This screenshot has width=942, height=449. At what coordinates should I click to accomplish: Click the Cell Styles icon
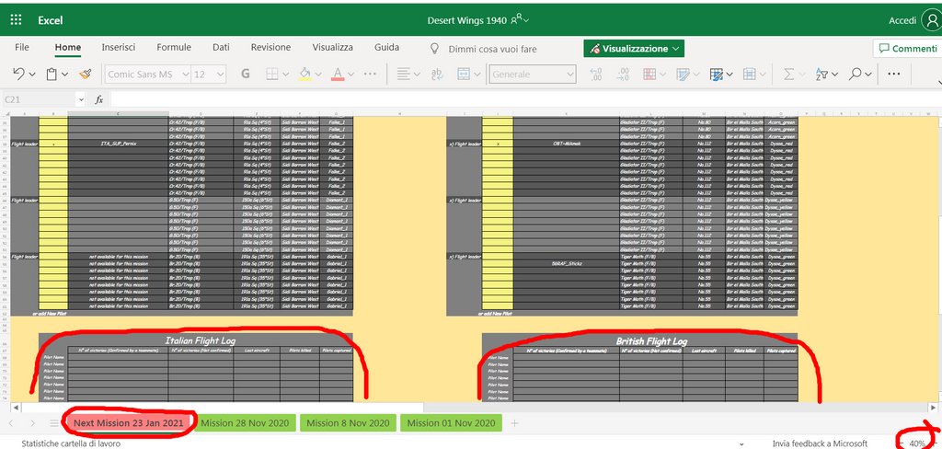(683, 74)
